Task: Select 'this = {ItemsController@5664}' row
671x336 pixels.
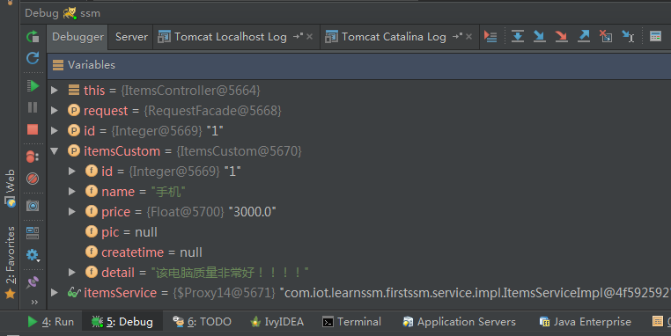Action: [x=359, y=91]
